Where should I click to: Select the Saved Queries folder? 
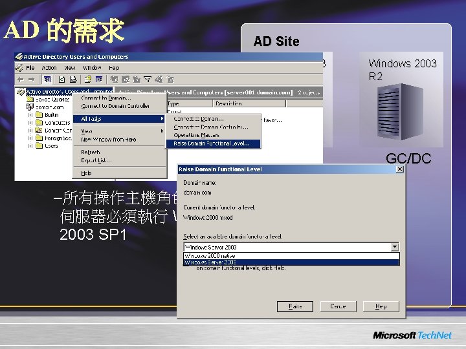pos(48,99)
